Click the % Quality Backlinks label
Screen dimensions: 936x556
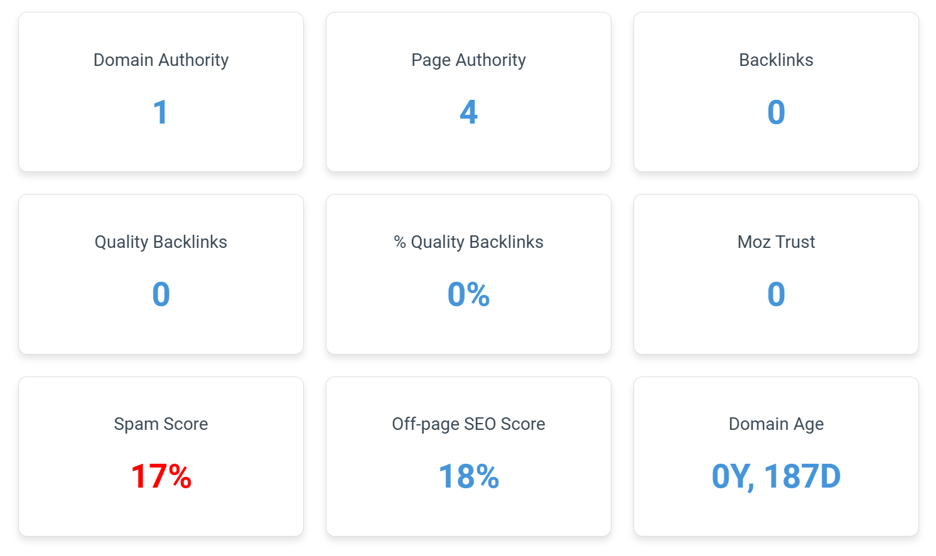pos(468,242)
